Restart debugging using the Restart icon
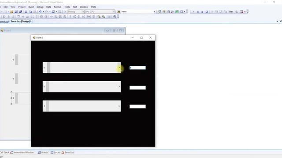Viewport: 282px width, 158px height. [207, 12]
